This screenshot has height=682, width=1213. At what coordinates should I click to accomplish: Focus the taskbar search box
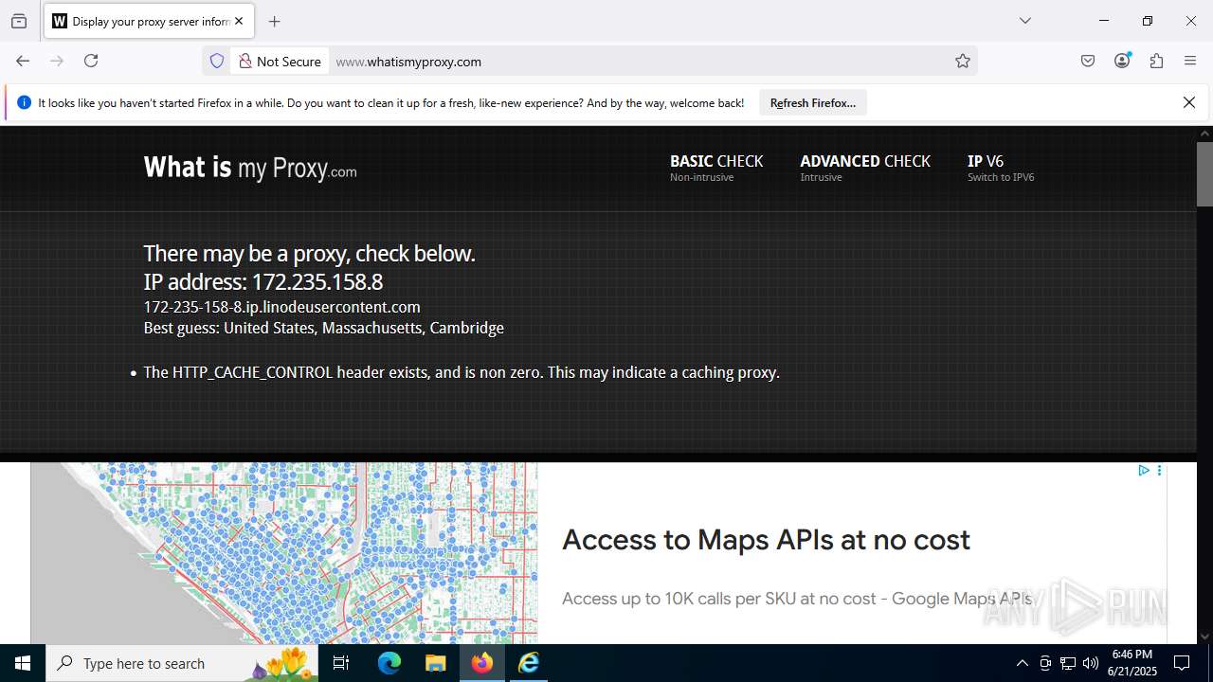(x=184, y=663)
